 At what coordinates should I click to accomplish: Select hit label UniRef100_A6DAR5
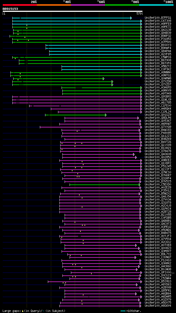click(x=158, y=297)
